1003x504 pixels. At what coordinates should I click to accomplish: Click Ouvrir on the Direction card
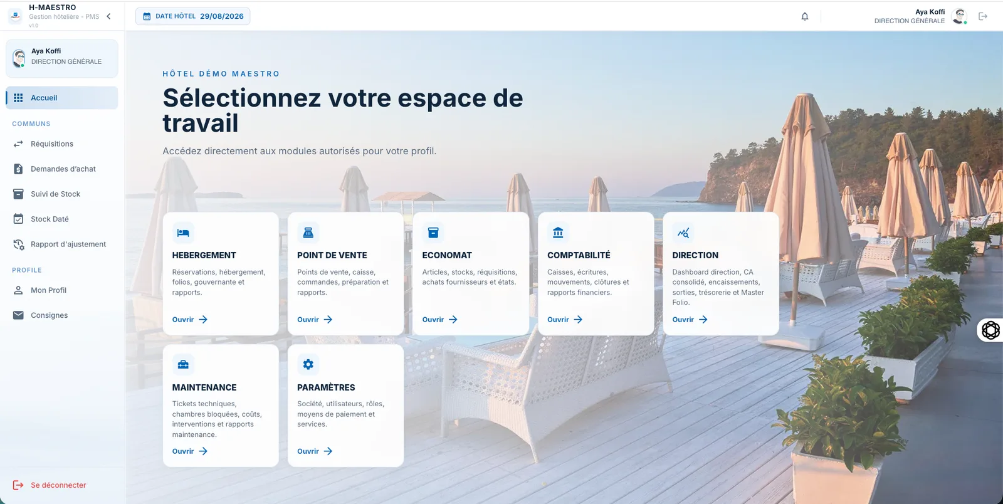[x=690, y=320]
